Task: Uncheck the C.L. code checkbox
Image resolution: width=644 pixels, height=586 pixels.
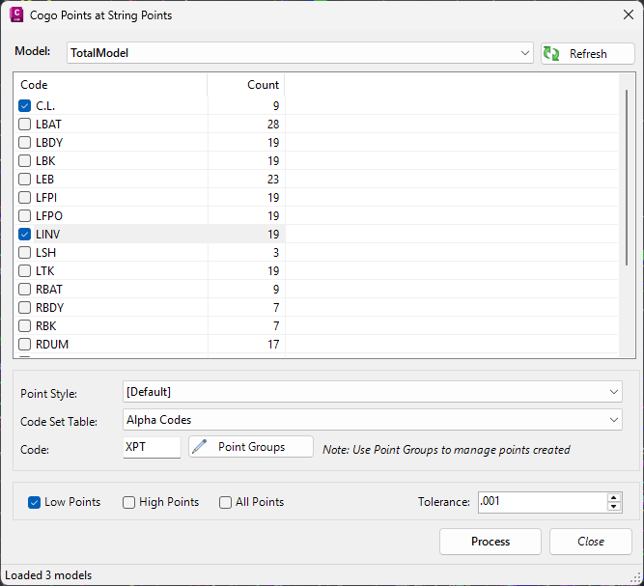Action: point(25,106)
